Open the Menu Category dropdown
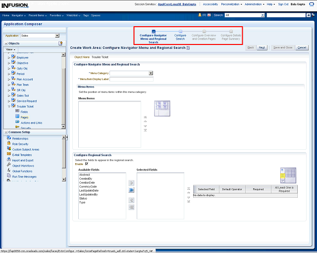The image size is (317, 253). (x=151, y=73)
